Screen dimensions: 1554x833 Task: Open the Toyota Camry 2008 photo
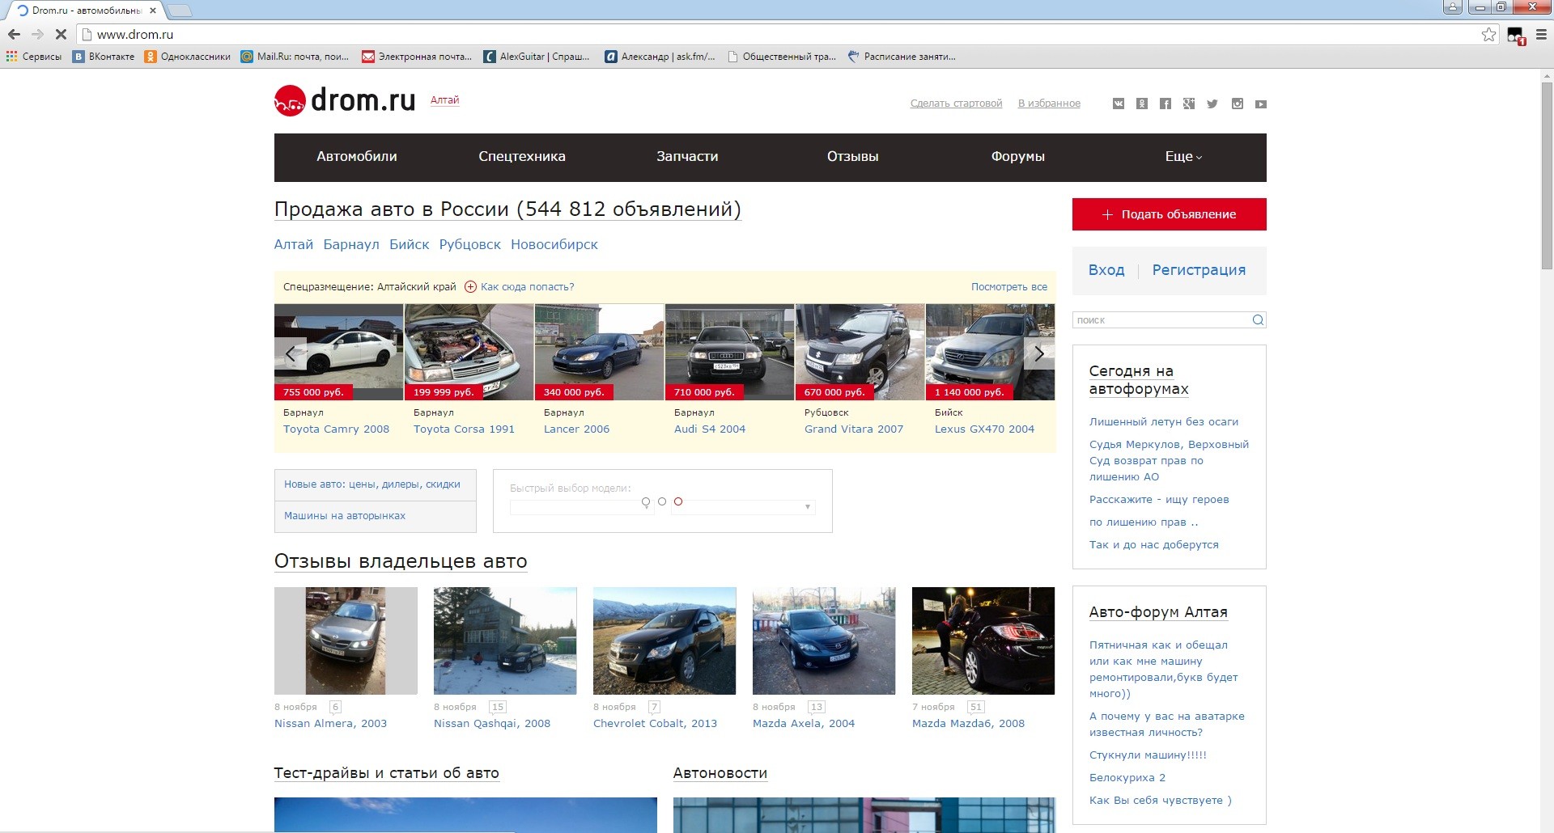pos(338,352)
